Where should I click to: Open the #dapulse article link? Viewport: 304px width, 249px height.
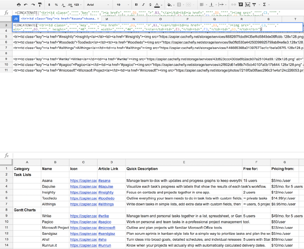click(x=106, y=187)
